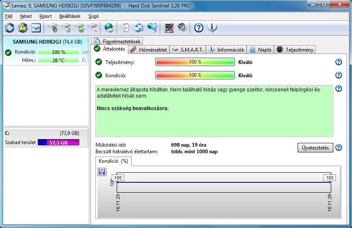The height and width of the screenshot is (228, 352).
Task: Click the Kiváló rating next to Kondíció
Action: pos(245,76)
